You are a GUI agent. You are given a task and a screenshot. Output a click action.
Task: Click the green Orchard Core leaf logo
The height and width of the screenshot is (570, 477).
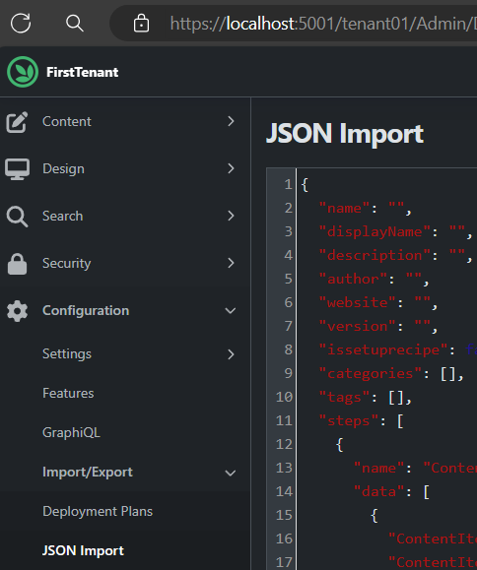[x=23, y=72]
